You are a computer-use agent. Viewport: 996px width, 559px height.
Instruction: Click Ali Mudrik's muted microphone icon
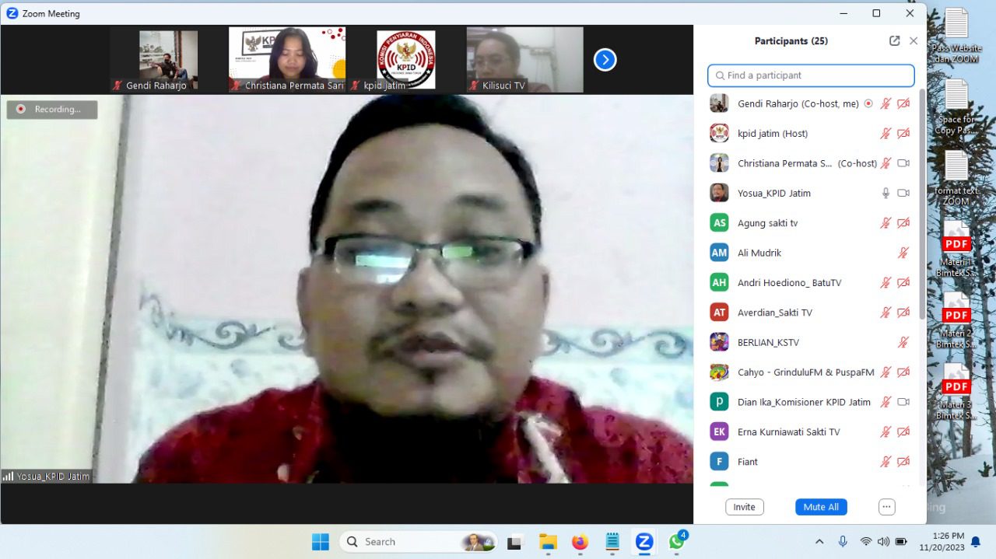click(903, 253)
